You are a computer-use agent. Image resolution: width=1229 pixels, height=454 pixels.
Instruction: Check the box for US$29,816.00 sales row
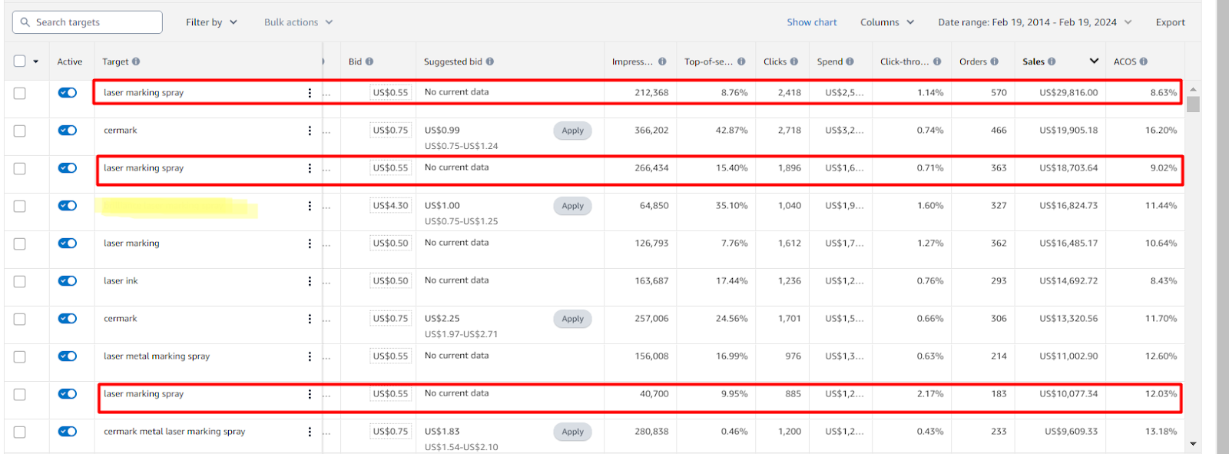coord(20,93)
